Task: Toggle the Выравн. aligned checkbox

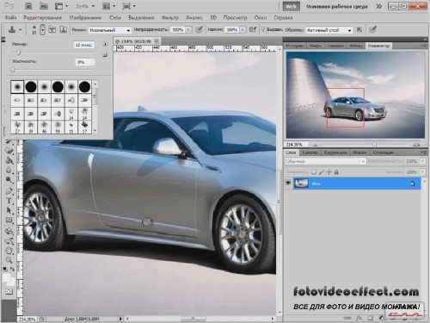Action: point(263,29)
